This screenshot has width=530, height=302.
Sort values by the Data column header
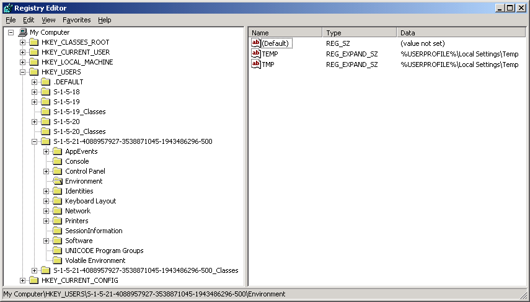[461, 32]
